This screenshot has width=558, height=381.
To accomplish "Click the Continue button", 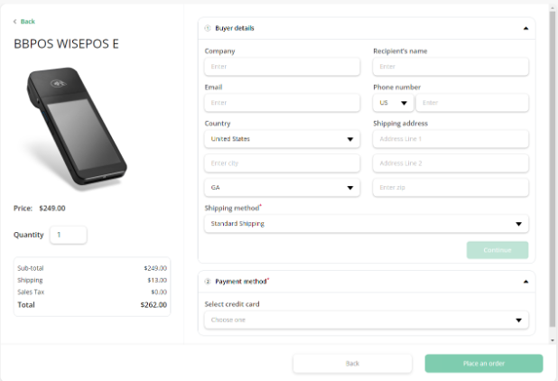I will (x=498, y=250).
